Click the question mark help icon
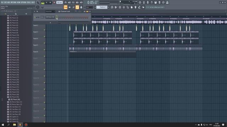The height and width of the screenshot is (127, 227). click(151, 2)
